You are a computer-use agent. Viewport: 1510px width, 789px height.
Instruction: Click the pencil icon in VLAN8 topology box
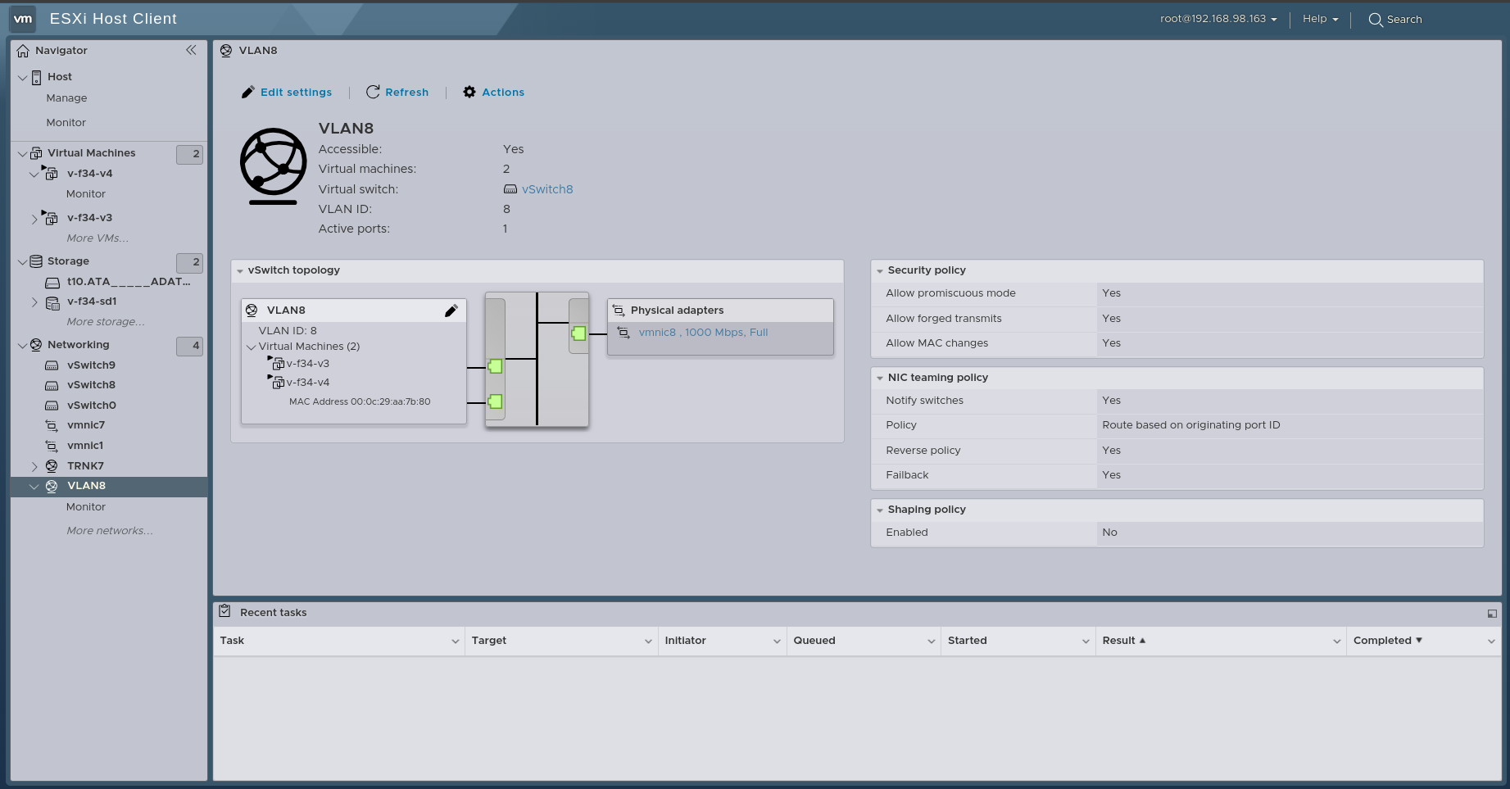[451, 311]
